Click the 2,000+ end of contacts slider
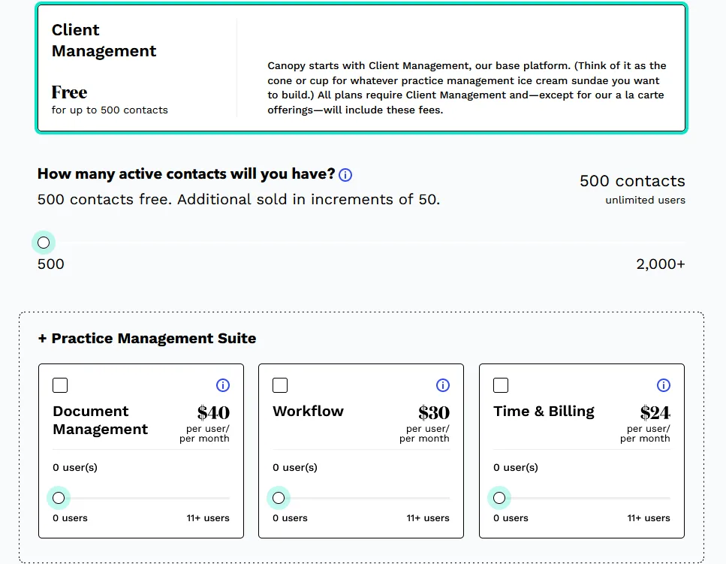The height and width of the screenshot is (564, 726). (x=660, y=264)
